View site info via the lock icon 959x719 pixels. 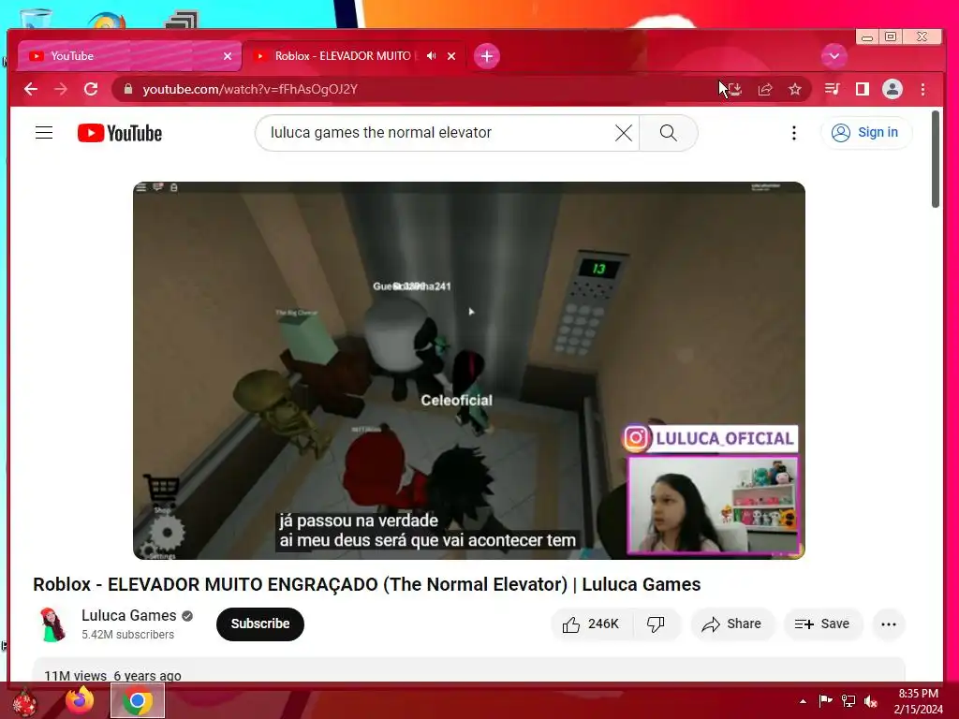click(x=127, y=89)
